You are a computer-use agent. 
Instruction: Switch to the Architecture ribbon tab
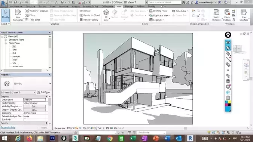tap(16, 6)
